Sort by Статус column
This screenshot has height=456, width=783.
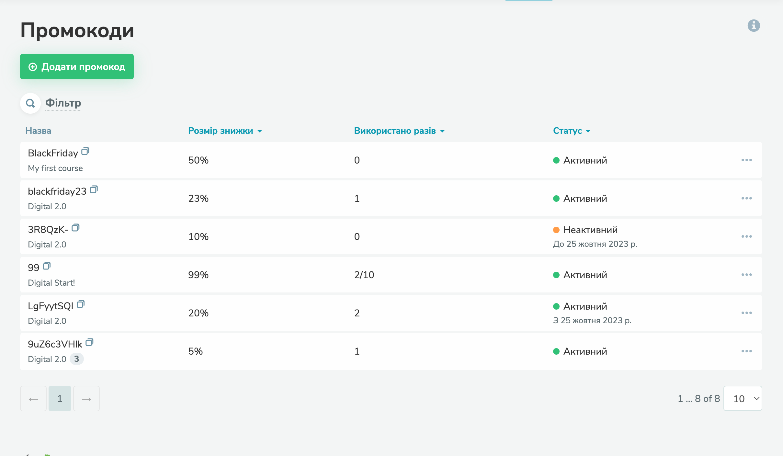coord(572,131)
